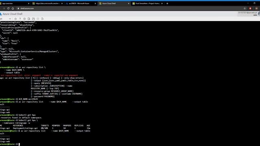This screenshot has height=146, width=260.
Task: Open the Cloud Shell help question mark
Action: [20, 19]
